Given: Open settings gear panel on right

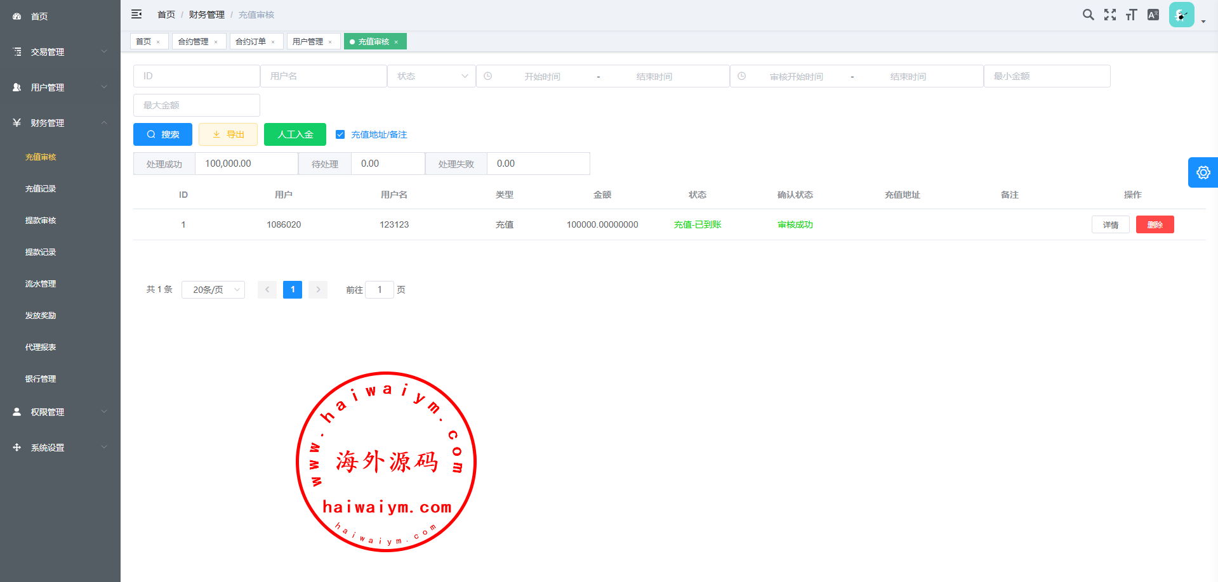Looking at the screenshot, I should coord(1203,172).
